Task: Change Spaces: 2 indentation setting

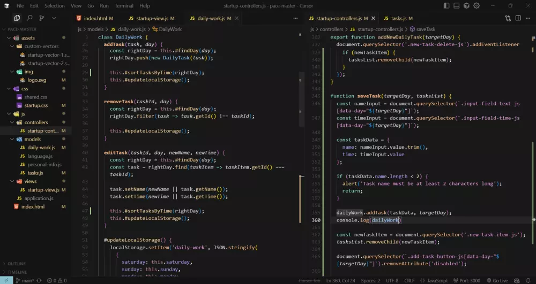Action: (x=370, y=281)
